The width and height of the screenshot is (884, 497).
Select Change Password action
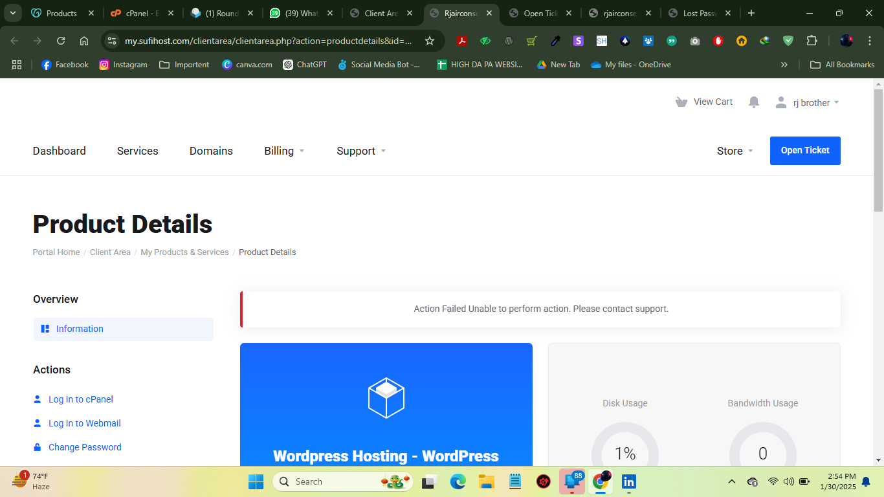point(85,447)
